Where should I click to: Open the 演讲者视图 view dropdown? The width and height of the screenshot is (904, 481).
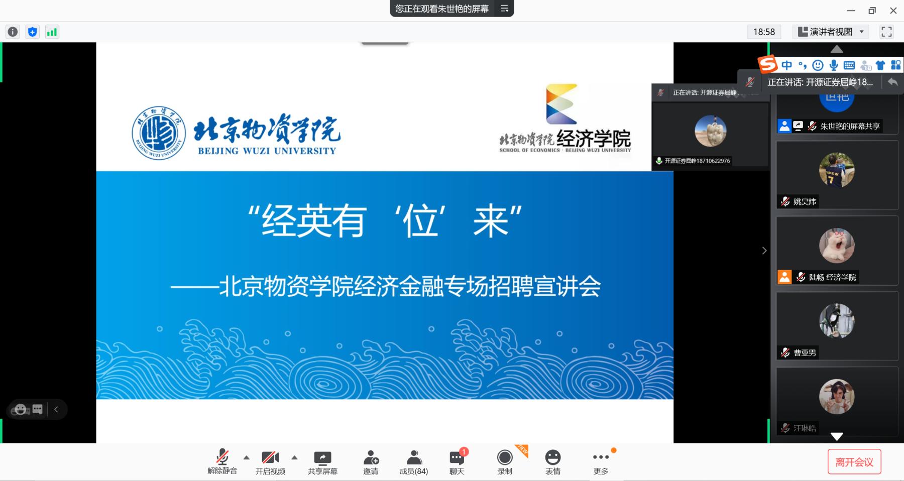click(831, 32)
